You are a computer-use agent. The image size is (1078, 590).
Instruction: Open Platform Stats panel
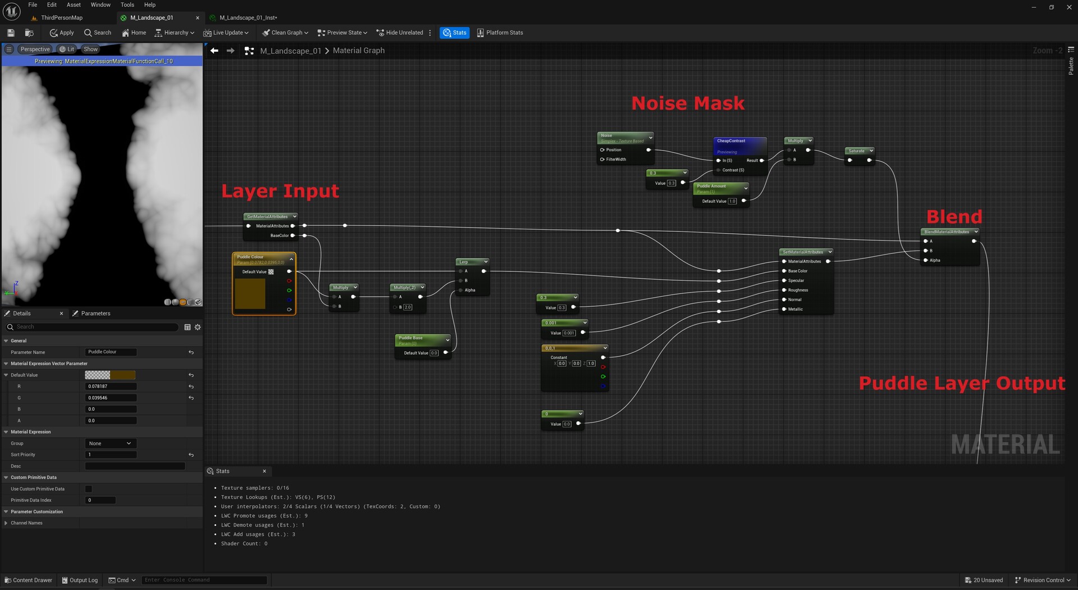pyautogui.click(x=500, y=33)
